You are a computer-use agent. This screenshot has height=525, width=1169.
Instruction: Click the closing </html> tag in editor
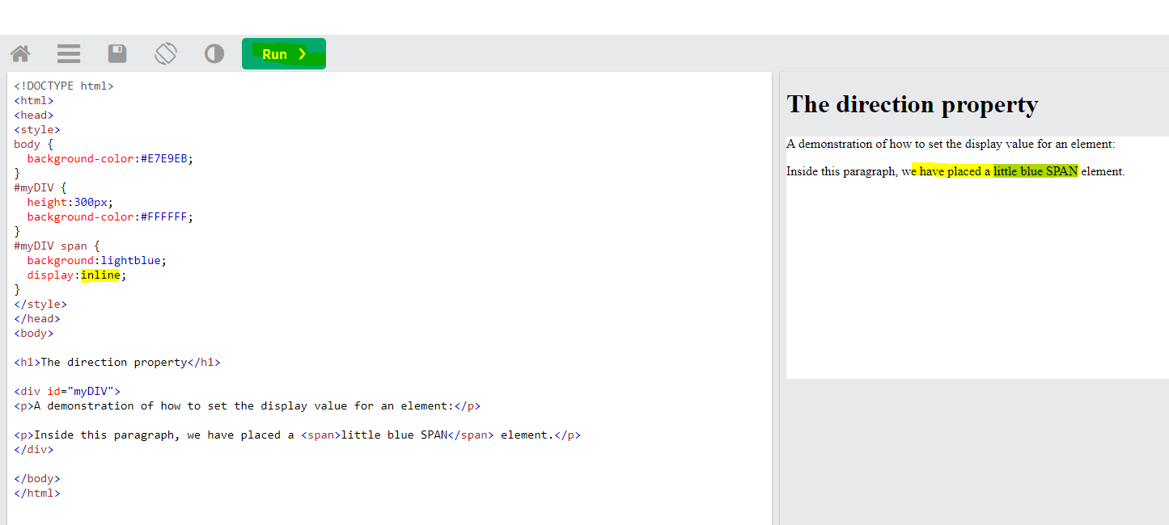pos(37,493)
